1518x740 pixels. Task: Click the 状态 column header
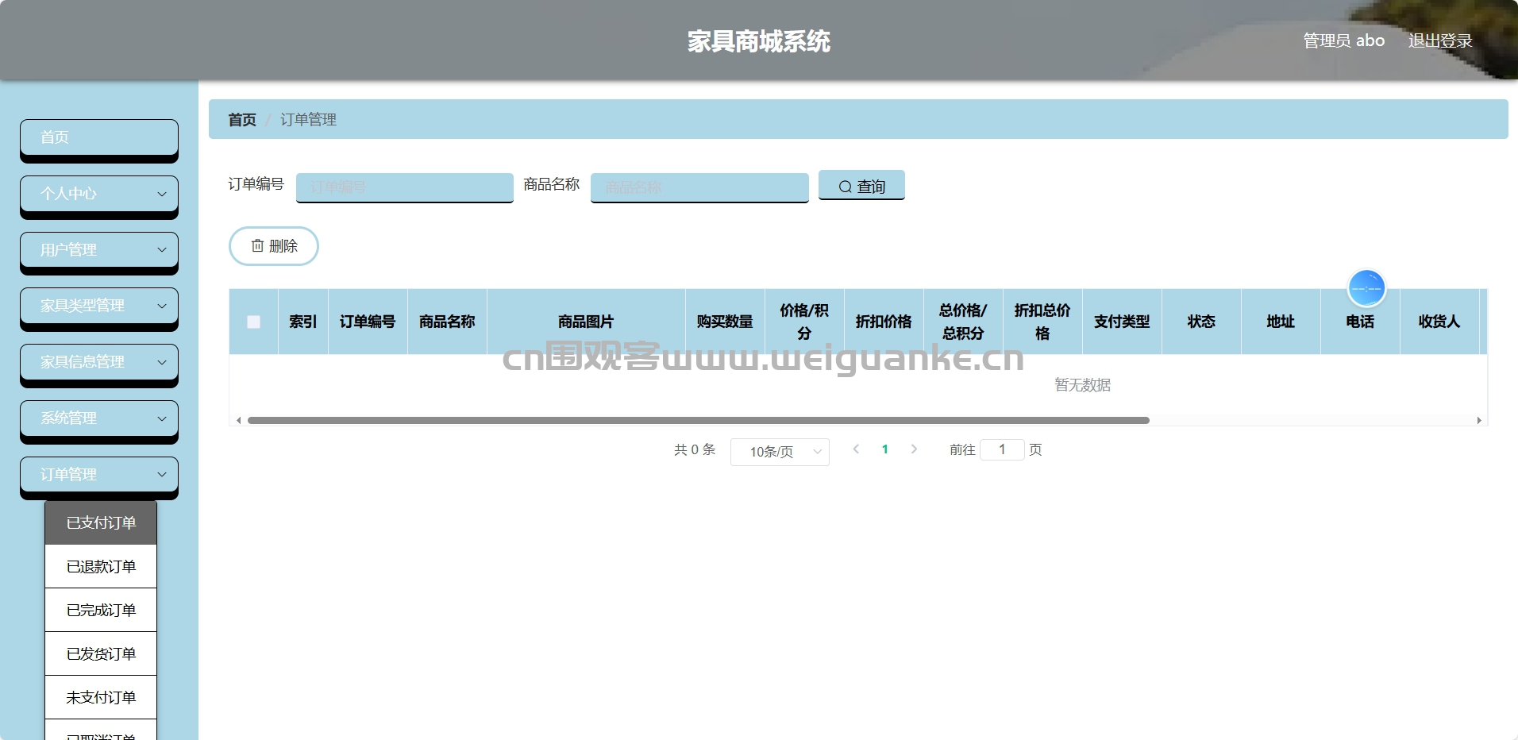[x=1201, y=322]
